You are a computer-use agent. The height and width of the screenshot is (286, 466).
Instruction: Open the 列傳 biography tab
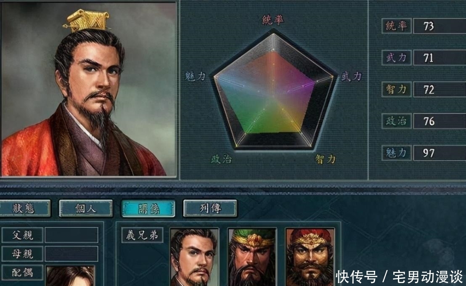210,208
